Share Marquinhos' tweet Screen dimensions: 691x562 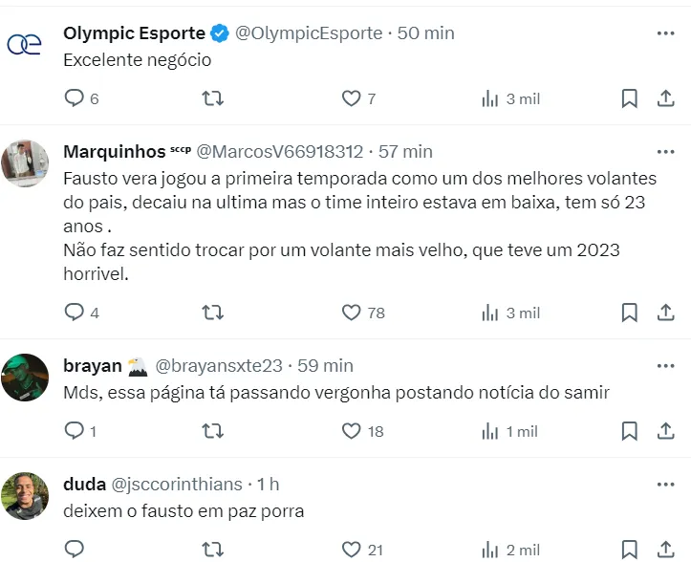point(665,313)
